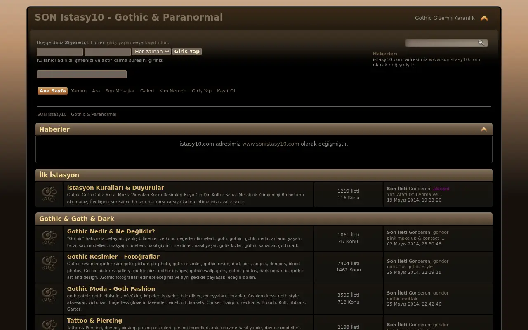Focus the password input field
The image size is (528, 330).
pyautogui.click(x=108, y=52)
